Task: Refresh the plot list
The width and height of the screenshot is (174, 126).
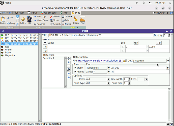Action: (55, 24)
